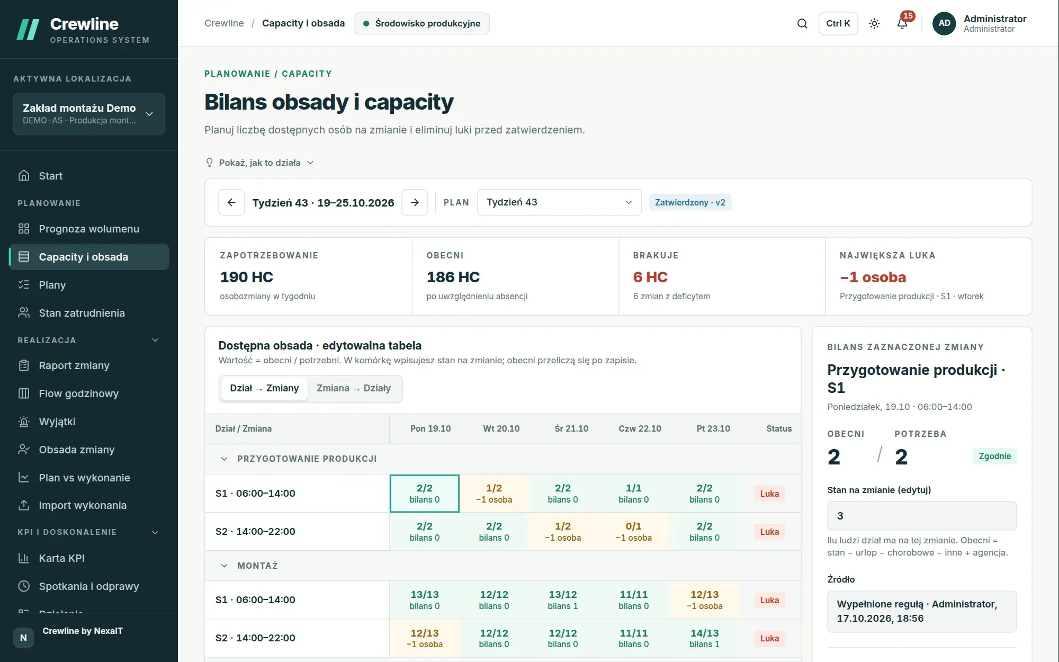Screen dimensions: 1059x662
Task: Open Prognoza wolumenu menu item
Action: coord(89,229)
